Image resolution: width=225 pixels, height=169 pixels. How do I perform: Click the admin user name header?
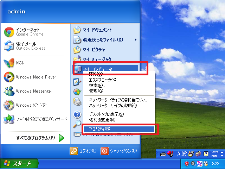(17, 12)
